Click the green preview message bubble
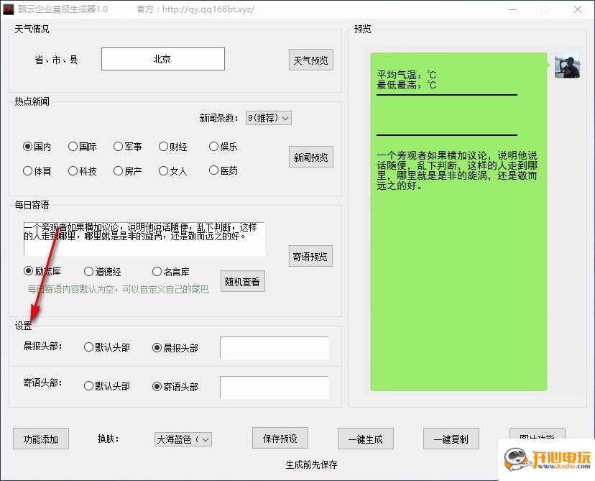The width and height of the screenshot is (595, 481). (458, 221)
